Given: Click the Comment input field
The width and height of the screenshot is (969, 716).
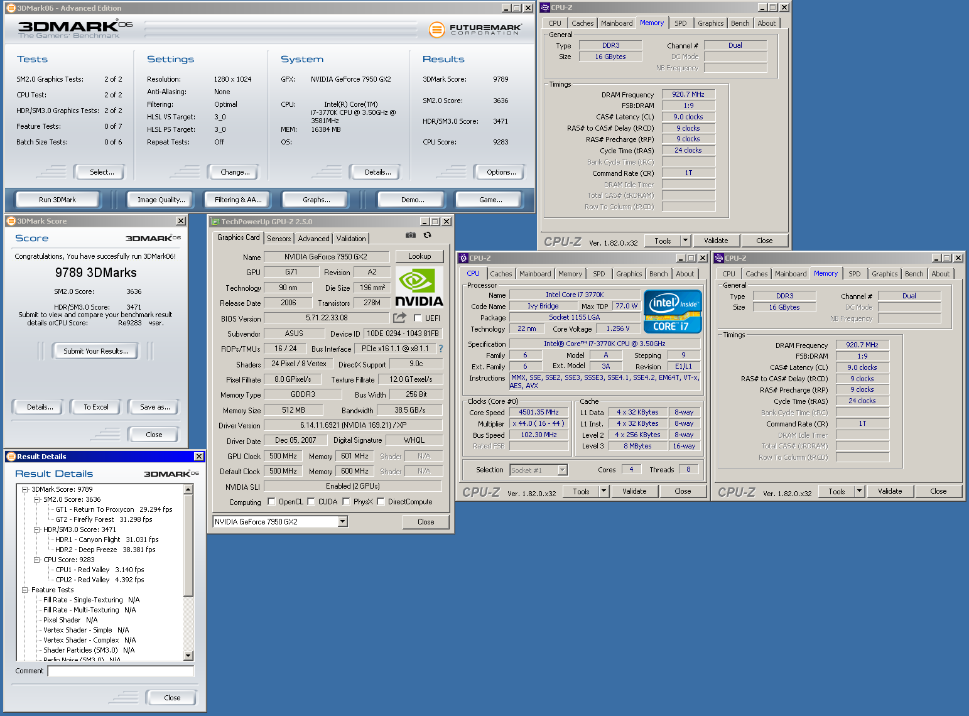Looking at the screenshot, I should click(x=121, y=671).
